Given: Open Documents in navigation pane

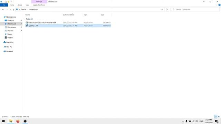Looking at the screenshot, I should pos(12,27).
